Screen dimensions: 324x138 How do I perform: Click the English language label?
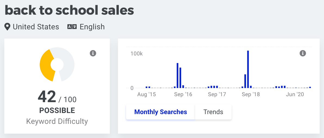[x=92, y=27]
